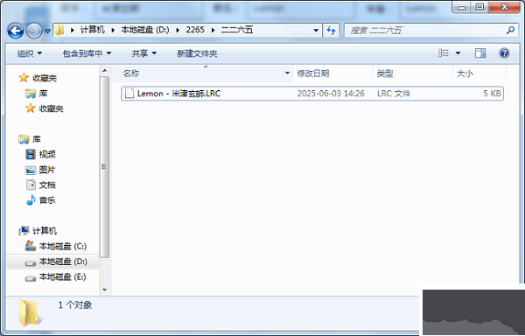
Task: Click the LRC 文件 type cell
Action: point(394,94)
